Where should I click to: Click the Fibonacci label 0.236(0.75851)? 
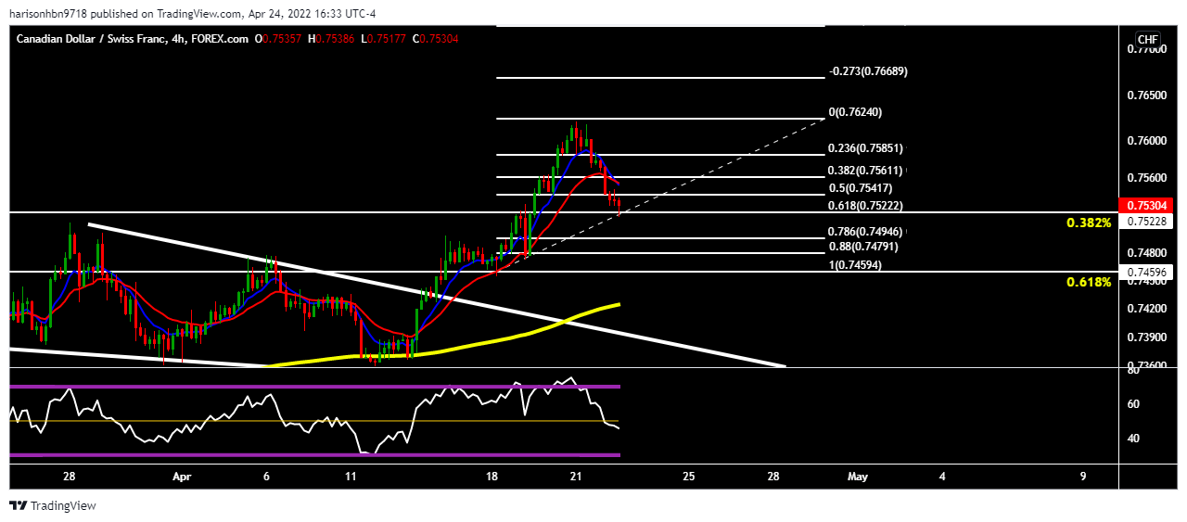pyautogui.click(x=865, y=147)
